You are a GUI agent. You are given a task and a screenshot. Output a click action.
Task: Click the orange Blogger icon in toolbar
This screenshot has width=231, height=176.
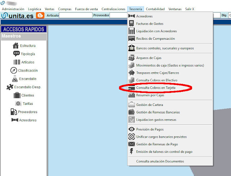click(40, 16)
